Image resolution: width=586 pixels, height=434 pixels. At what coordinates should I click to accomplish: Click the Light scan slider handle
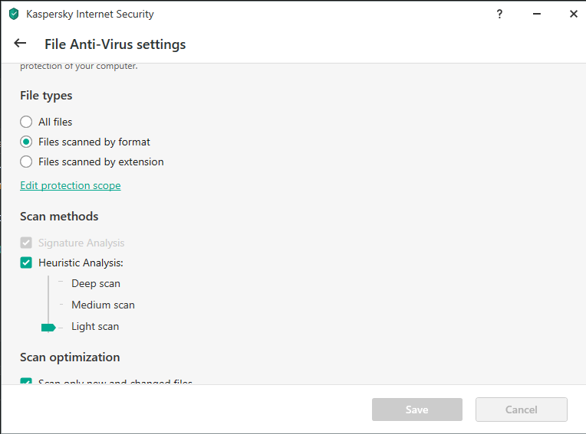point(48,327)
